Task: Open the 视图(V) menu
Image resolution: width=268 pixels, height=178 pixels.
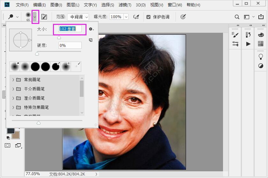Action: point(157,5)
